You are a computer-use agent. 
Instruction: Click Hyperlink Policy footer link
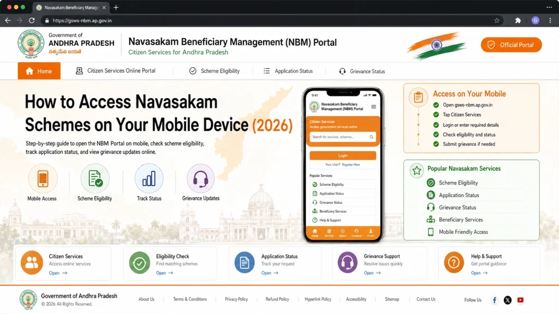(x=318, y=299)
